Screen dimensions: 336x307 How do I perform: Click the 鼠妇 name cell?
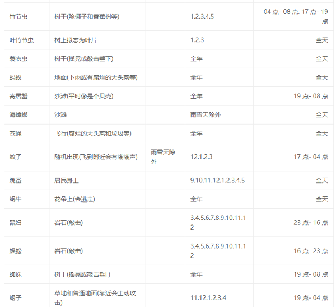pos(16,222)
